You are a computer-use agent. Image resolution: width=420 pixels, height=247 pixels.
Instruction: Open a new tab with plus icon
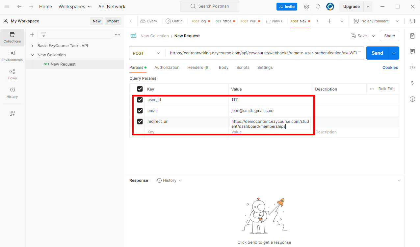coord(329,21)
